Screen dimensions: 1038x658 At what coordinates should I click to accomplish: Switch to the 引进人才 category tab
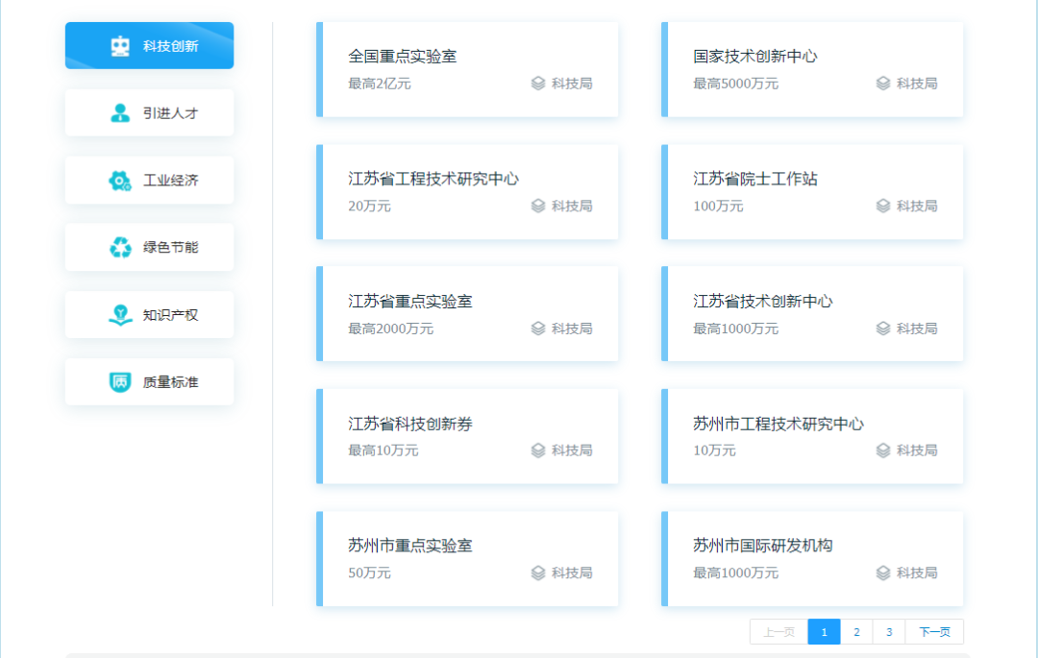(149, 113)
